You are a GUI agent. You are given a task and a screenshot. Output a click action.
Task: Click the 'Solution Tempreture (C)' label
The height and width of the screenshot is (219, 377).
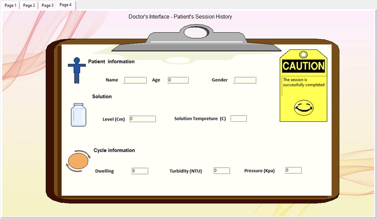click(x=200, y=119)
